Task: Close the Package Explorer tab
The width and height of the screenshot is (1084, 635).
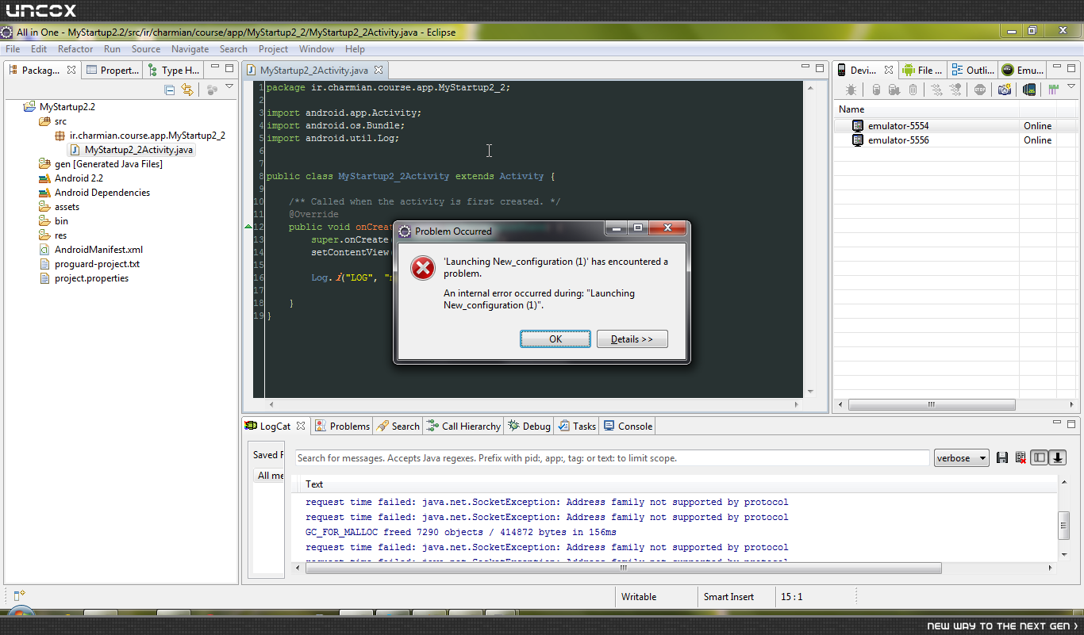Action: tap(71, 70)
